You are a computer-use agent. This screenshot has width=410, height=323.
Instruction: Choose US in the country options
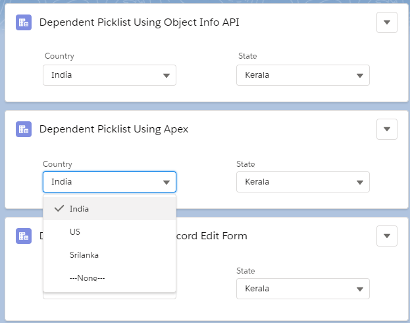pyautogui.click(x=75, y=232)
